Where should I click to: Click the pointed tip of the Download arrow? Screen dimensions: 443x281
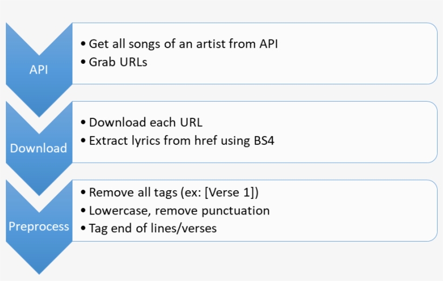(x=38, y=192)
